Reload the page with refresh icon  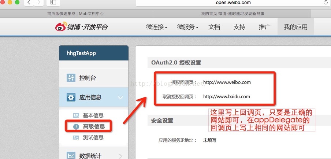pyautogui.click(x=325, y=3)
